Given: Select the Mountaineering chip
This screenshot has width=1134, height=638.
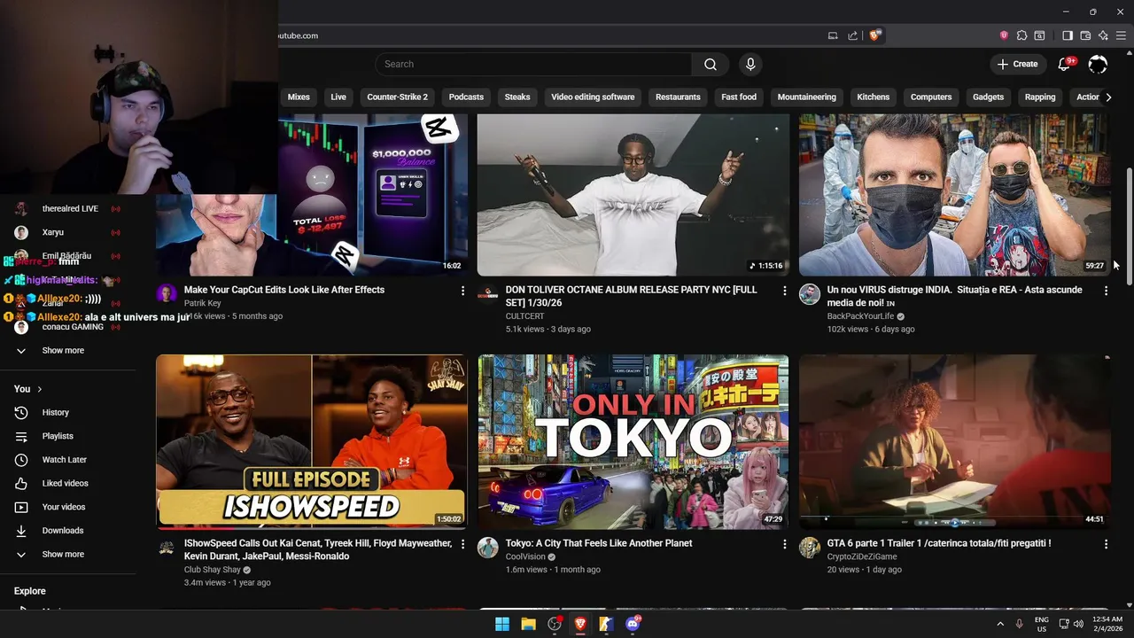Looking at the screenshot, I should pos(806,97).
